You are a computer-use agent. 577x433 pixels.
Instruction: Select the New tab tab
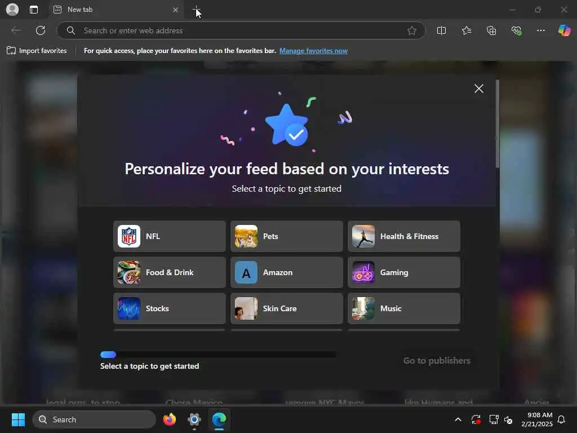(x=116, y=10)
